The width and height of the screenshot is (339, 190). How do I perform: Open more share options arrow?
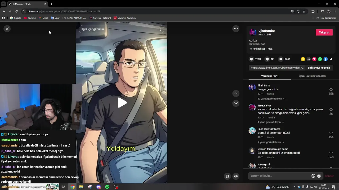[x=331, y=59]
